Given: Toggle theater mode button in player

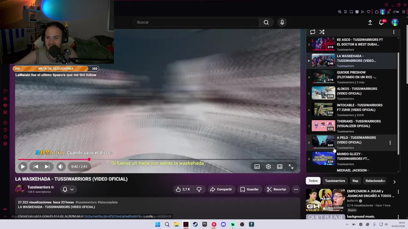Looking at the screenshot, I should pos(280,166).
